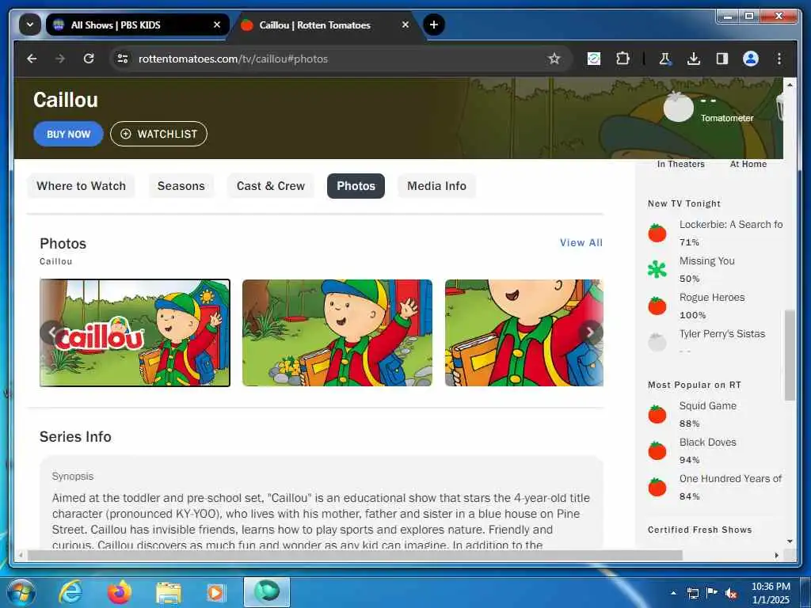
Task: Open a new browser tab
Action: pos(434,25)
